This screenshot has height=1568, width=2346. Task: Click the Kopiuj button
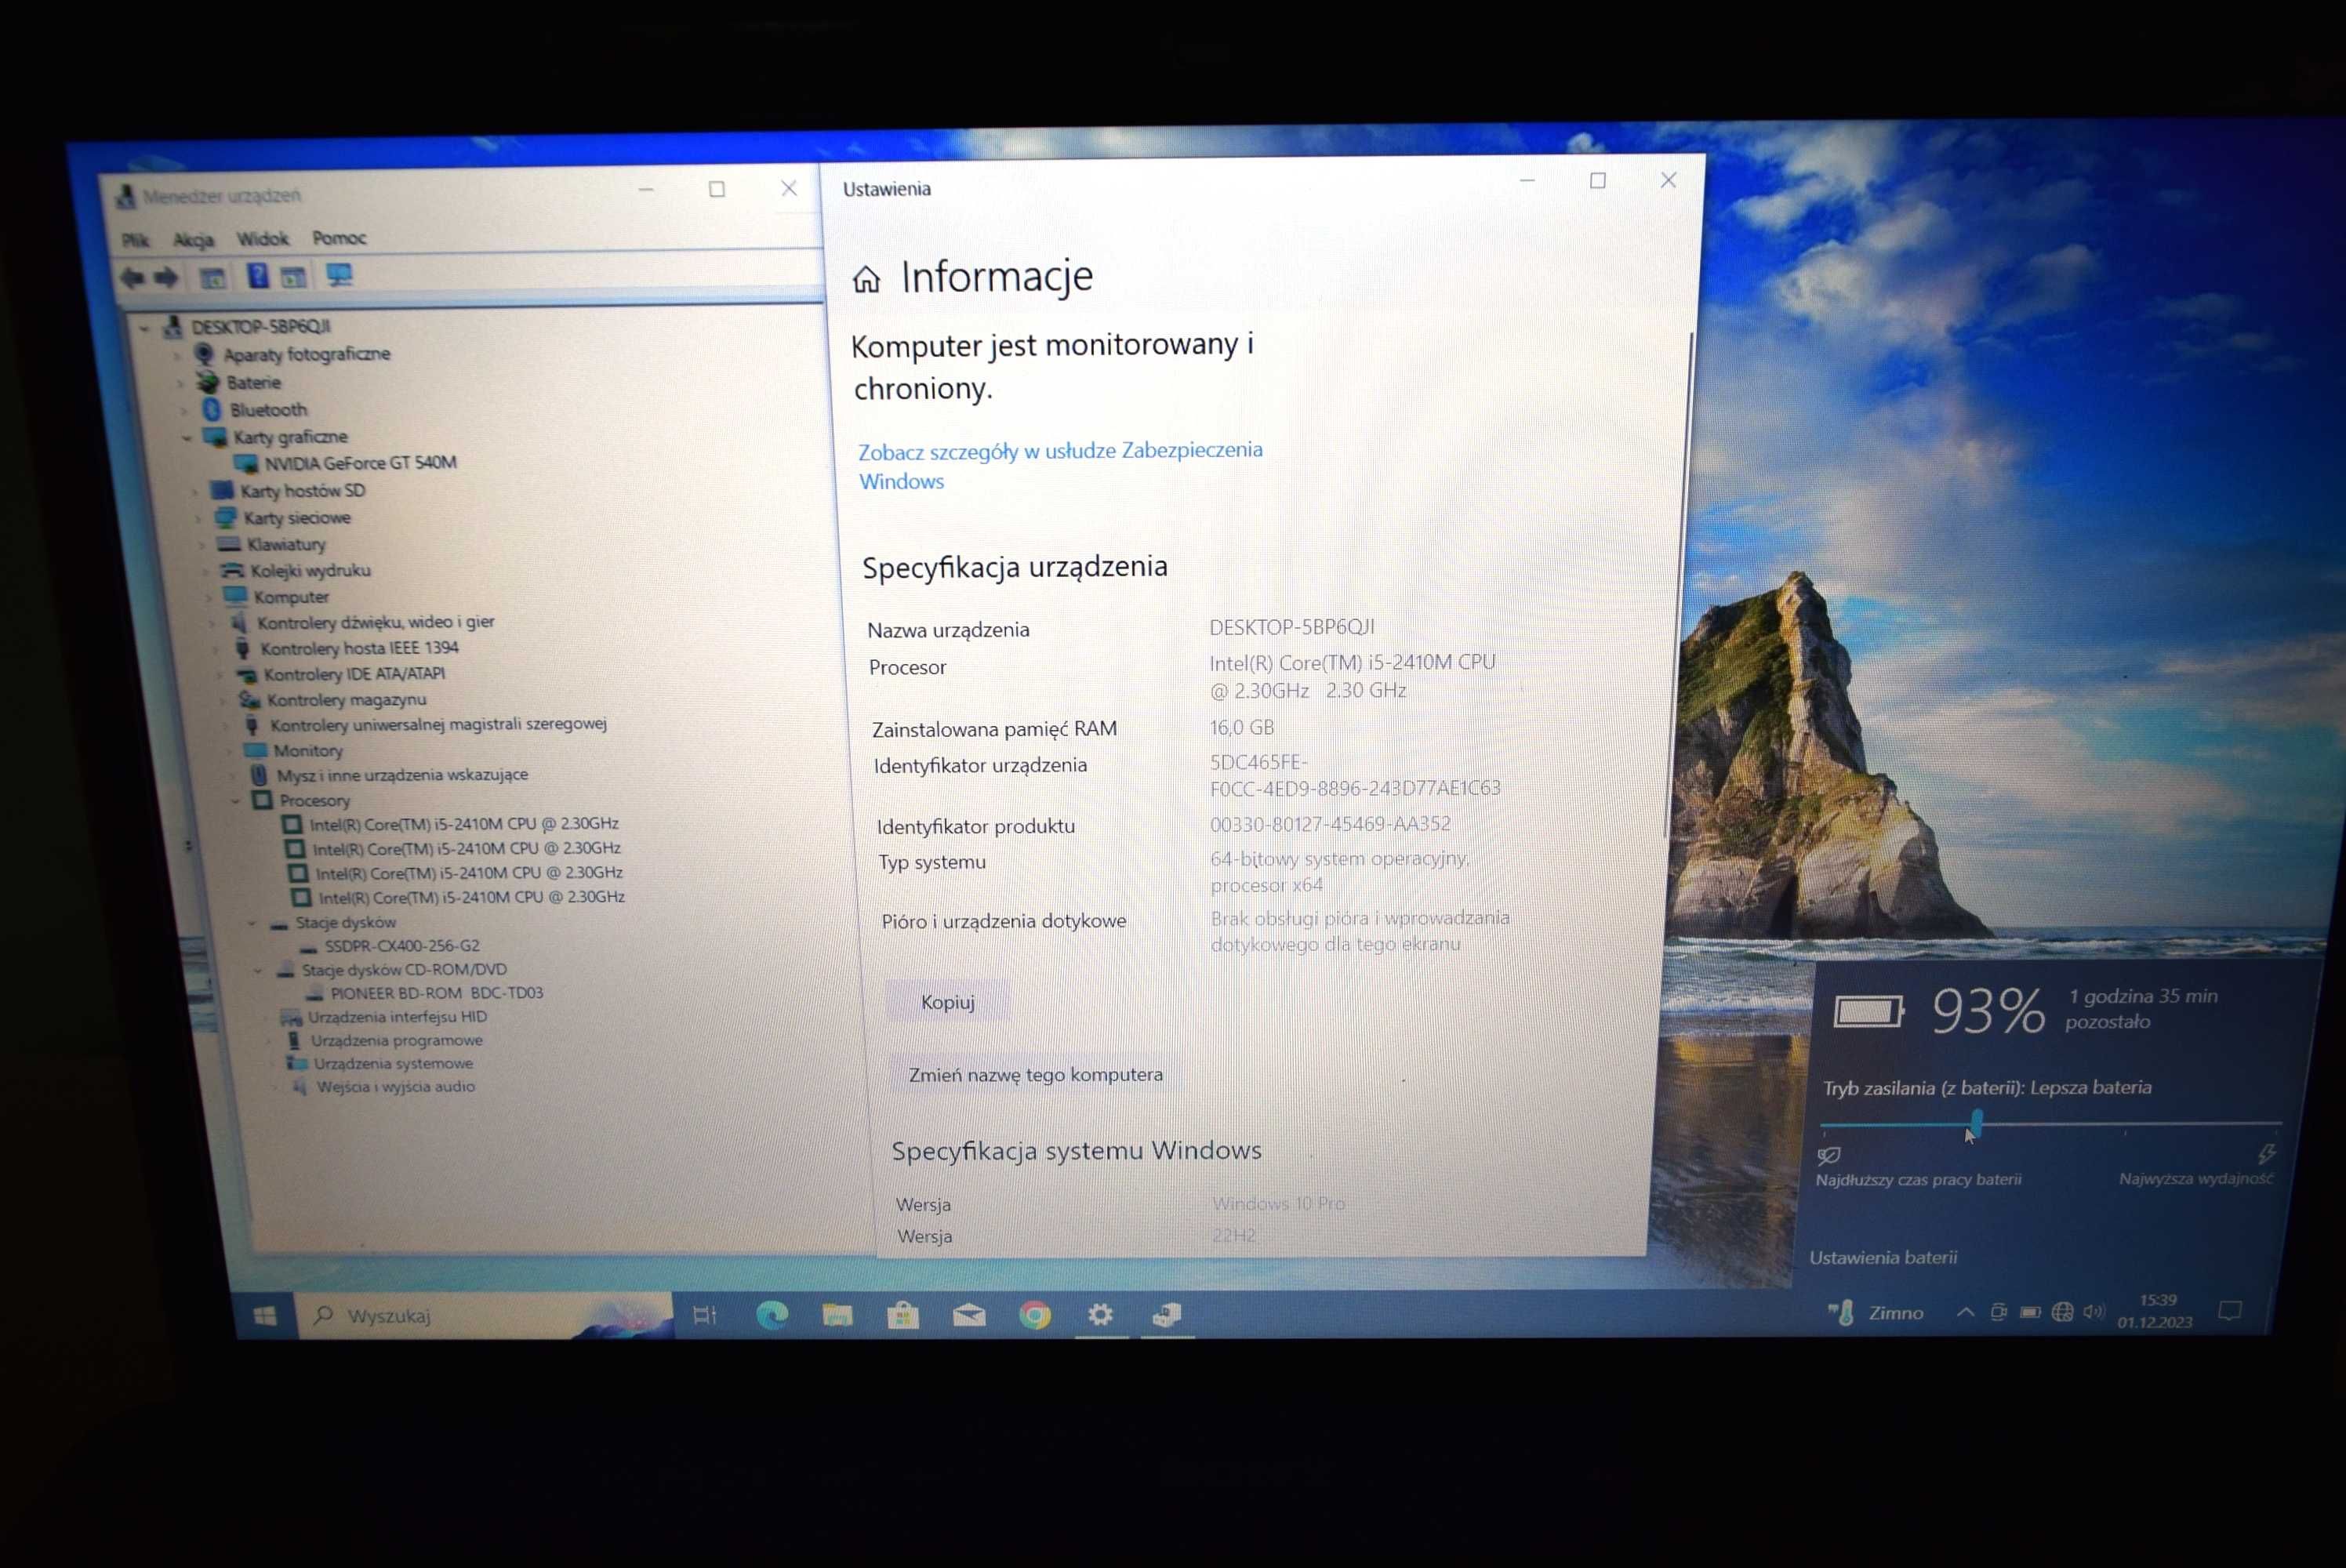point(947,1002)
